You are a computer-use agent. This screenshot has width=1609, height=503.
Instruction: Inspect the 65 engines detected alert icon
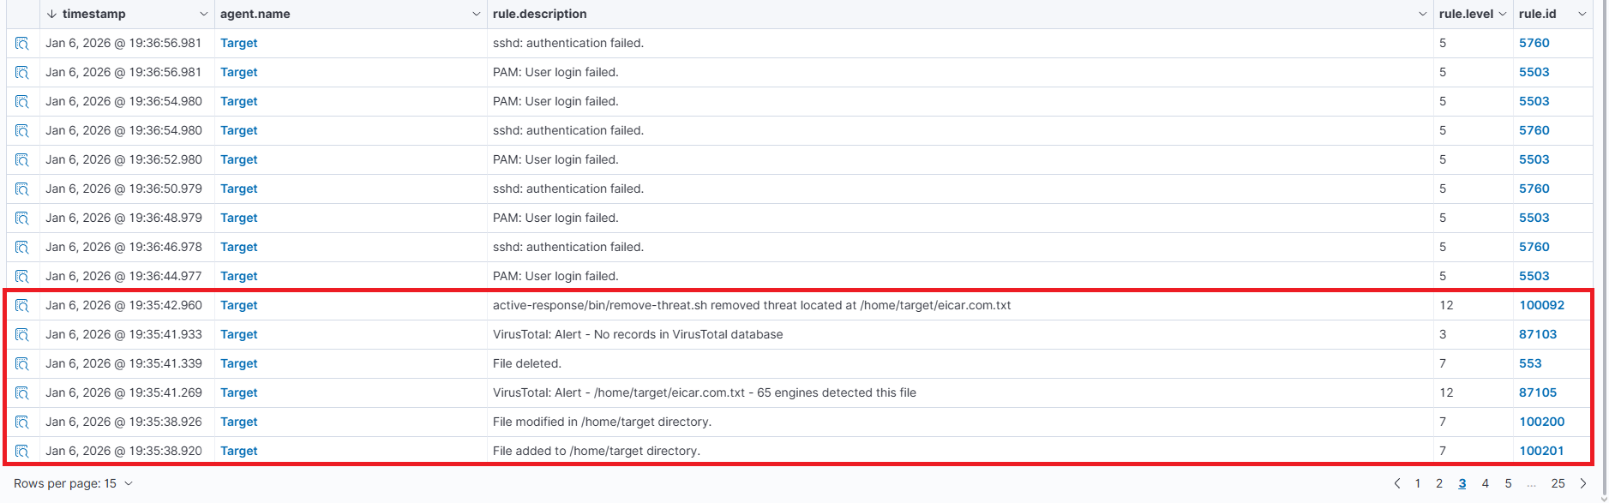pyautogui.click(x=22, y=393)
